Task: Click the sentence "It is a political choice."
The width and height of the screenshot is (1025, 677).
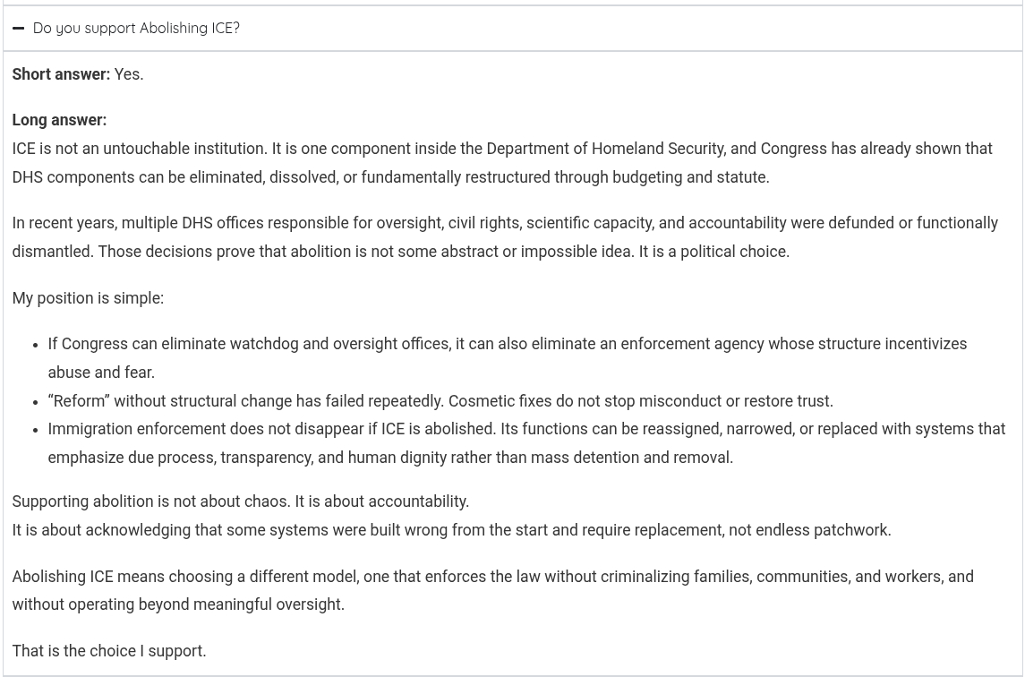Action: point(714,252)
